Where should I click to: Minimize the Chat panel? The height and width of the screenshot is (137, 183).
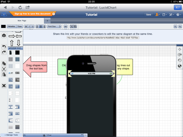[82, 135]
